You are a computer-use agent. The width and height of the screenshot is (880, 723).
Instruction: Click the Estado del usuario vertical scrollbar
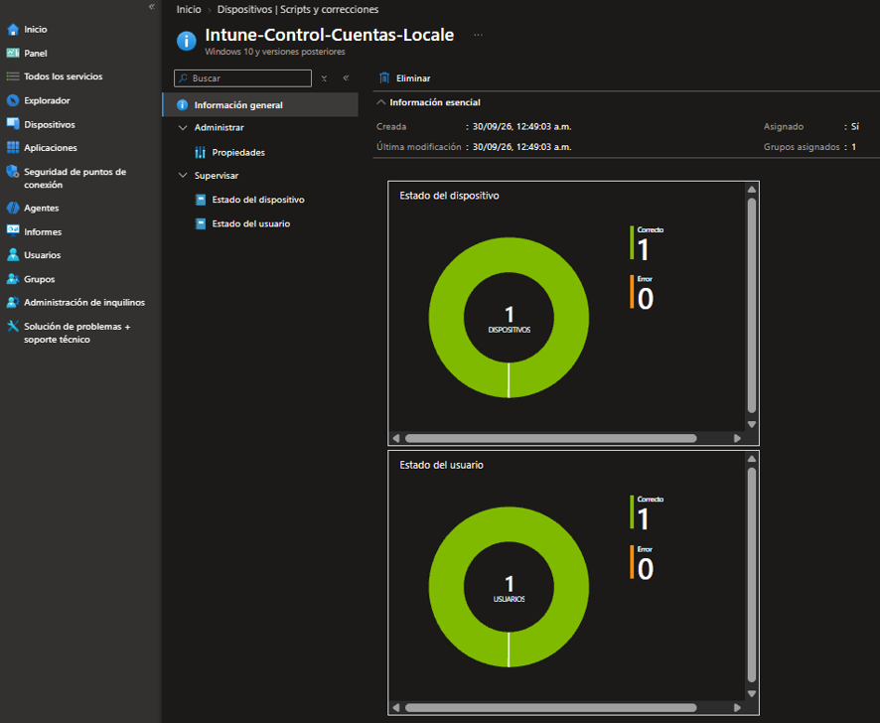pyautogui.click(x=752, y=575)
